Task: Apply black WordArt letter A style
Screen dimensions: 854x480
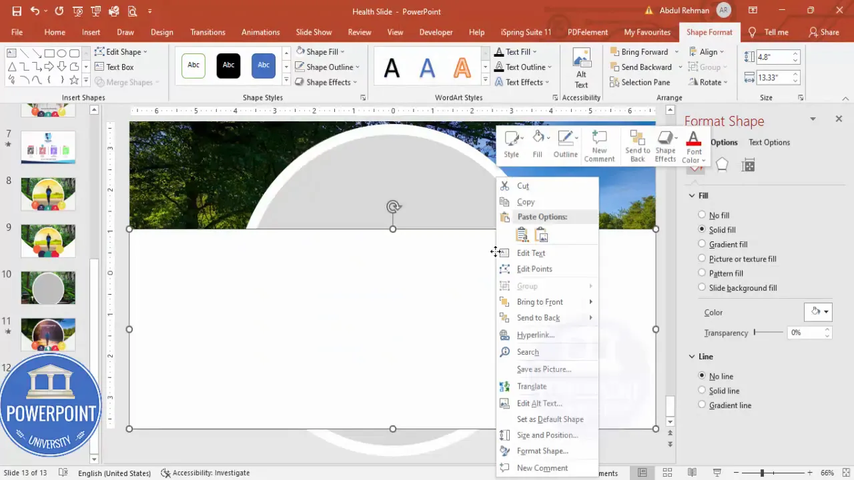Action: coord(392,67)
